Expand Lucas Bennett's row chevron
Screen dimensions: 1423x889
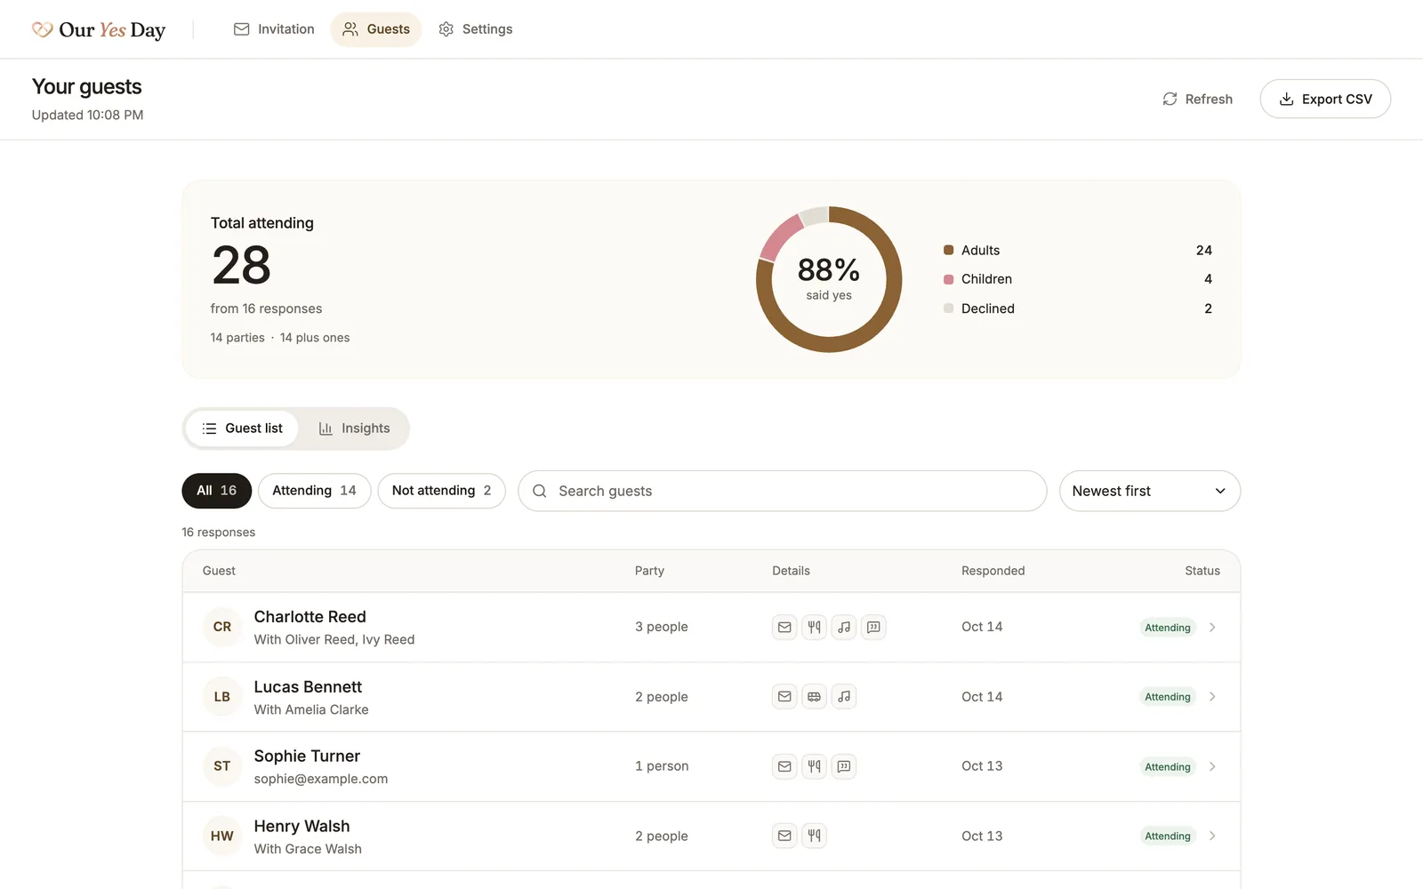(x=1212, y=697)
